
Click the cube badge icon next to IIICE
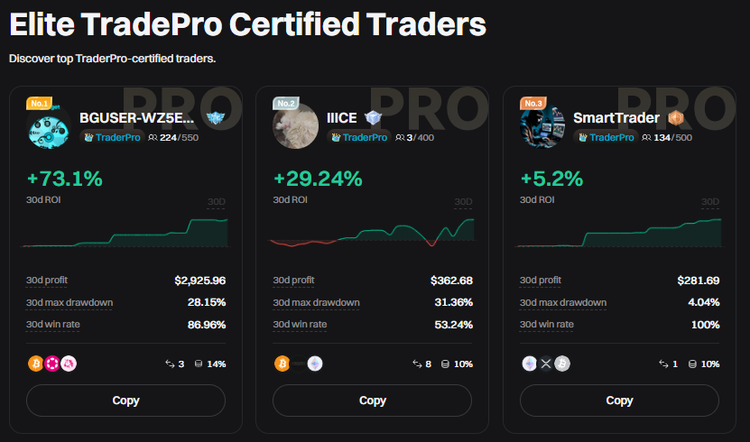coord(373,117)
